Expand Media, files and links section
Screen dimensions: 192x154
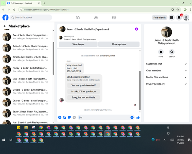tap(166, 77)
